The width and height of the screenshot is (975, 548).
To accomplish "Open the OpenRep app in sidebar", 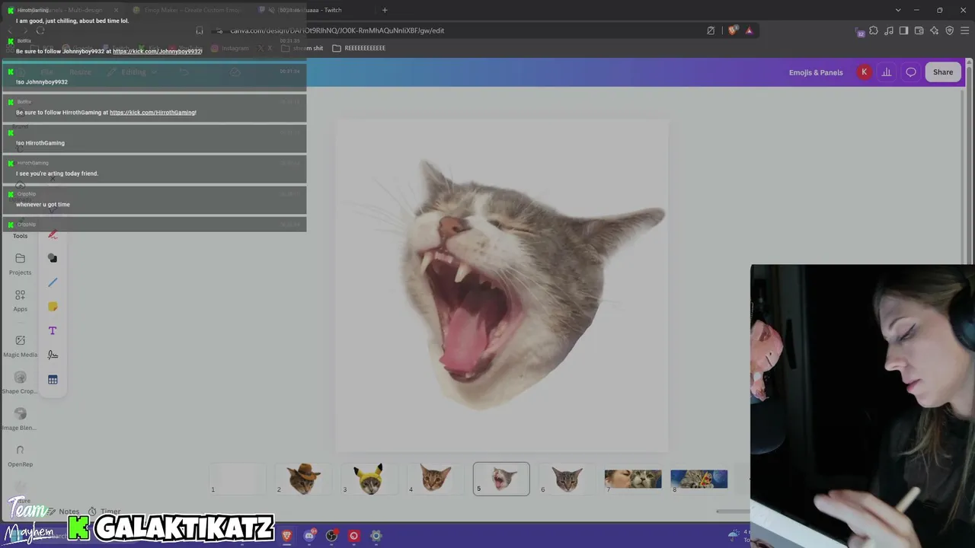I will [21, 456].
